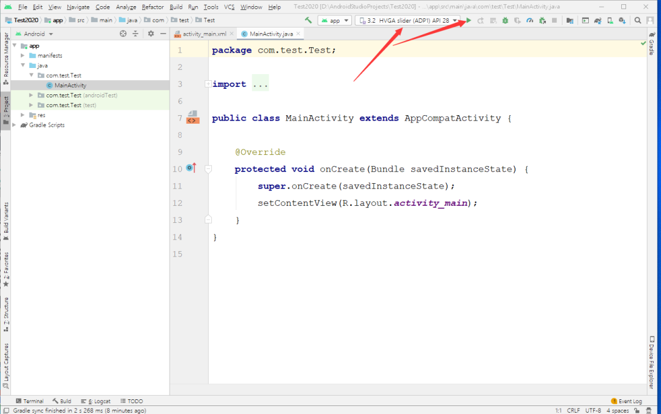The height and width of the screenshot is (414, 661).
Task: Open the profiler gauge icon in toolbar
Action: click(x=529, y=20)
